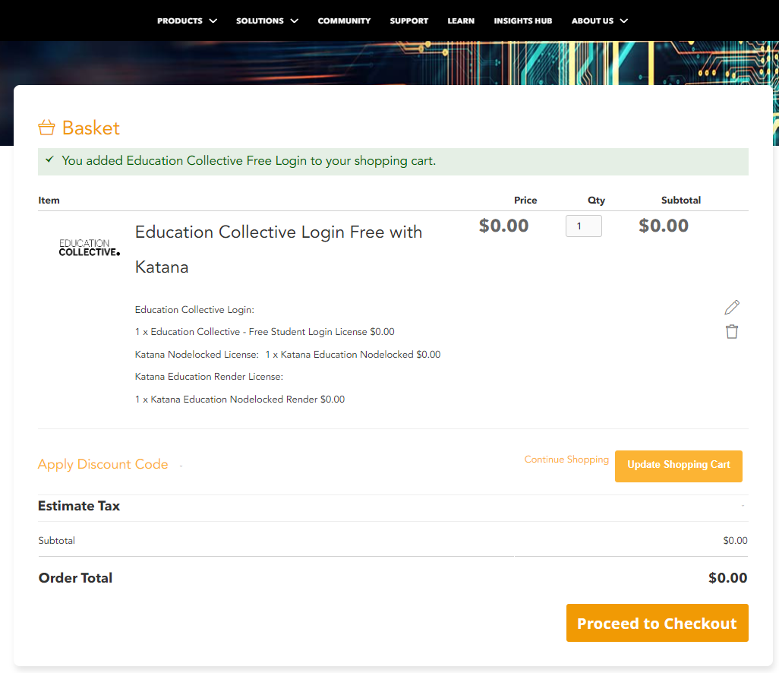Click the Order Total amount $0.00
This screenshot has width=779, height=673.
click(728, 577)
